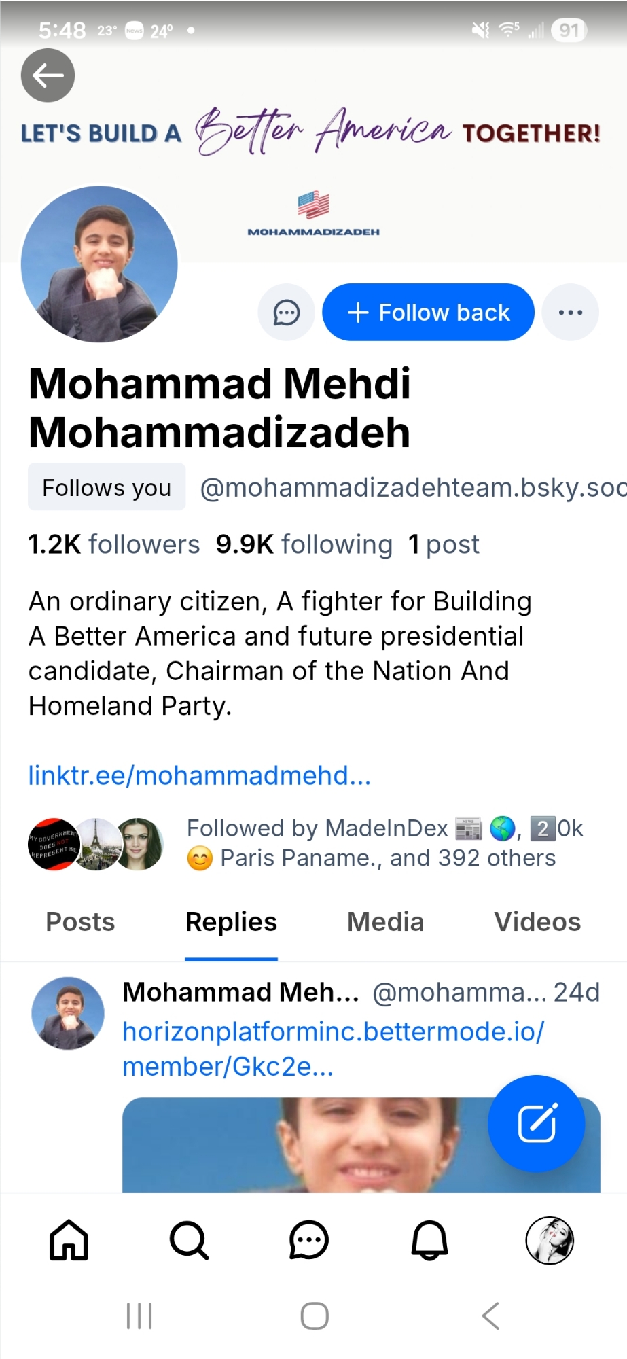The height and width of the screenshot is (1359, 627).
Task: Switch to the Videos tab
Action: (537, 922)
